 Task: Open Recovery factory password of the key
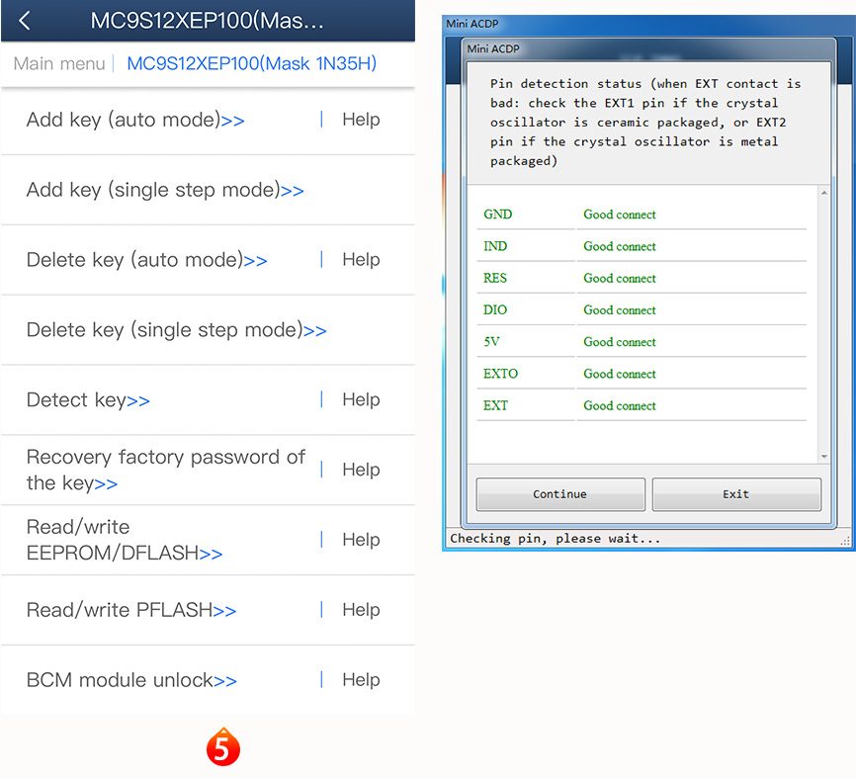[x=165, y=470]
